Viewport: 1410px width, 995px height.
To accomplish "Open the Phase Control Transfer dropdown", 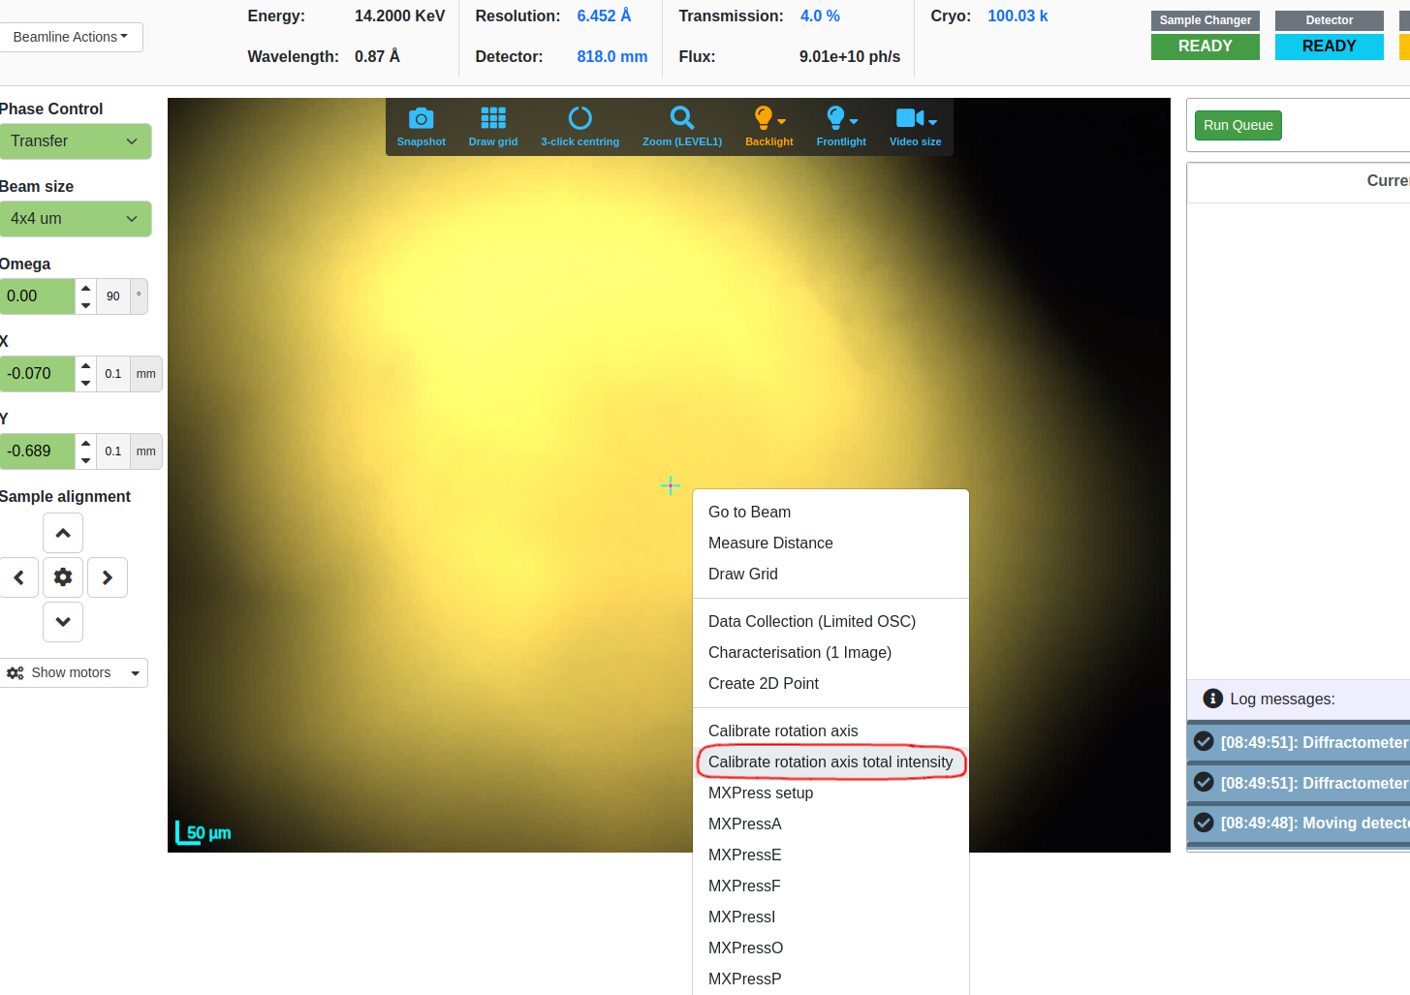I will click(x=75, y=141).
